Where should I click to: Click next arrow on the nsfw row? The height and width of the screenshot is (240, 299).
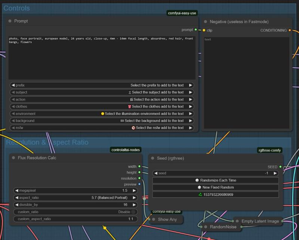click(191, 128)
